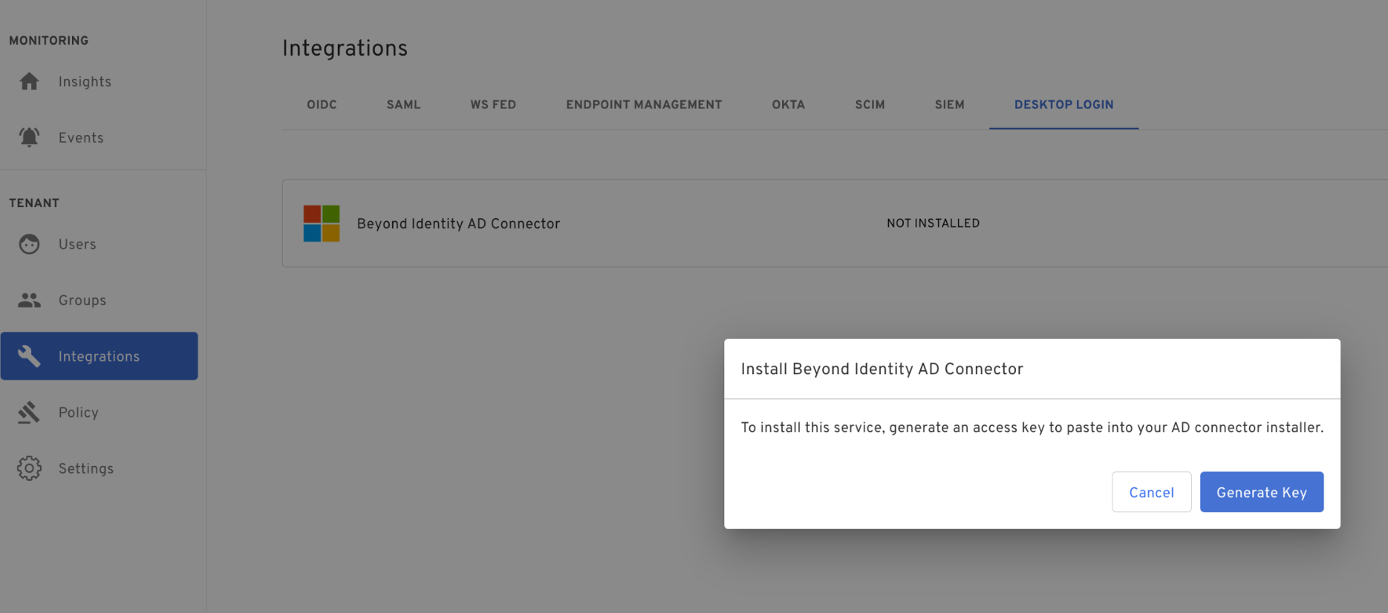Click the Users face icon
1388x613 pixels.
tap(29, 243)
